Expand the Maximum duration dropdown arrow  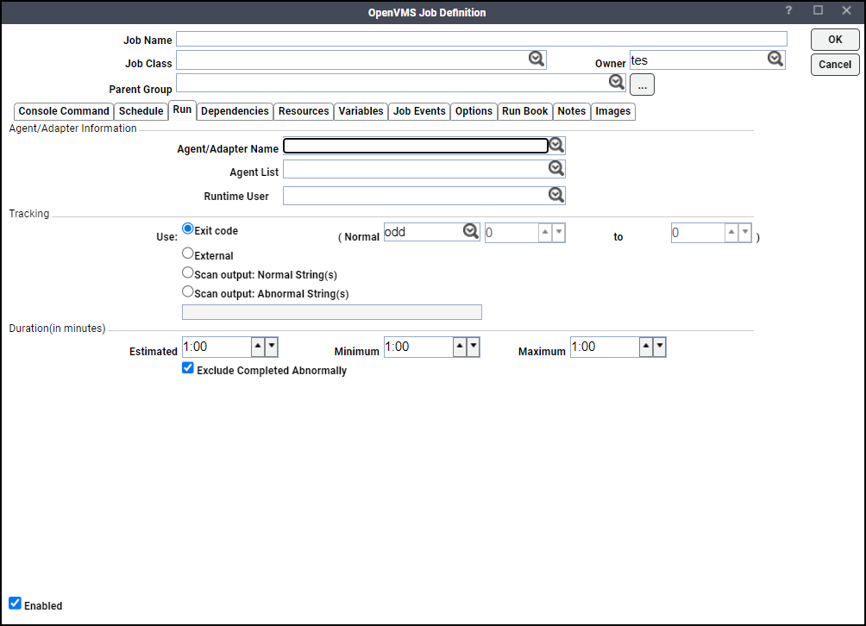point(660,347)
